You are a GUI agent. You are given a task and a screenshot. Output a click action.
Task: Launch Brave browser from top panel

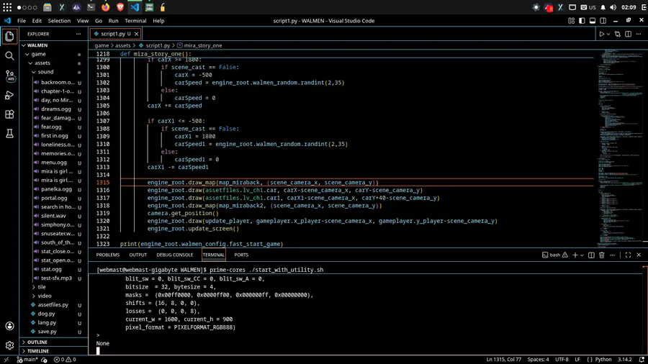(x=120, y=7)
